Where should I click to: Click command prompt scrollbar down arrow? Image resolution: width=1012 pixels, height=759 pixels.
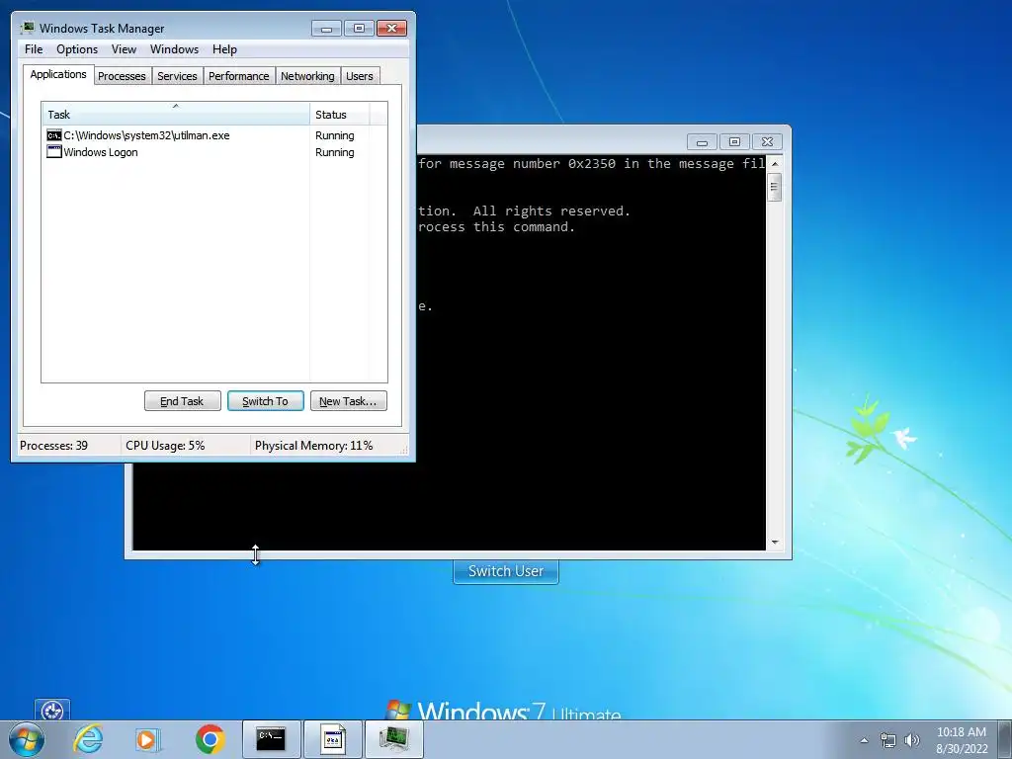click(x=775, y=543)
